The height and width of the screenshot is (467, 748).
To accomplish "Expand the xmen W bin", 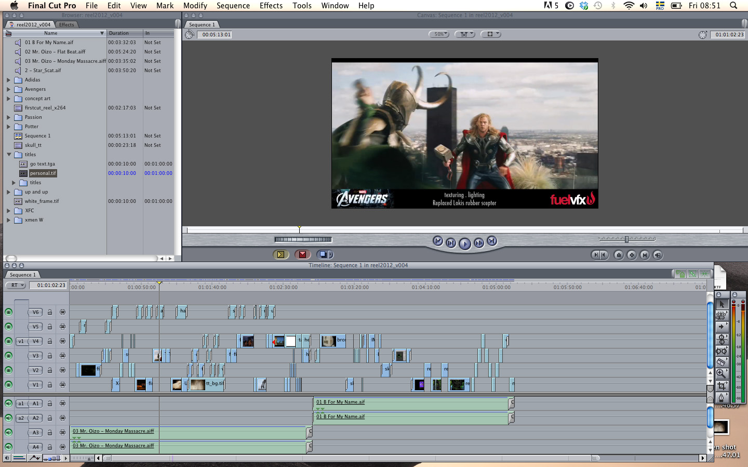I will 8,220.
